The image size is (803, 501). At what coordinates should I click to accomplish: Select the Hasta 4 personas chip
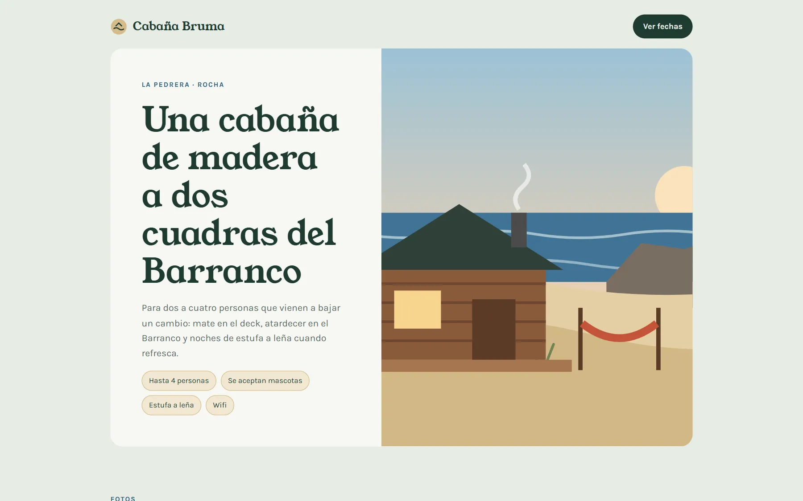coord(179,381)
